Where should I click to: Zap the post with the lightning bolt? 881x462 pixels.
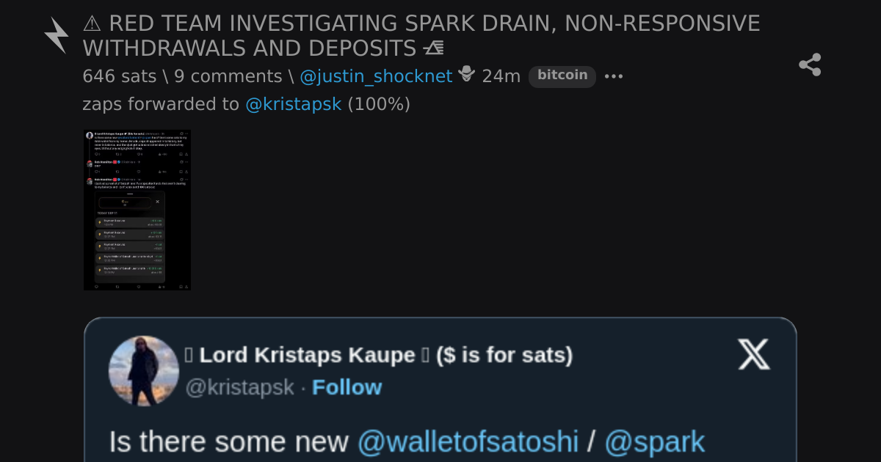(56, 35)
